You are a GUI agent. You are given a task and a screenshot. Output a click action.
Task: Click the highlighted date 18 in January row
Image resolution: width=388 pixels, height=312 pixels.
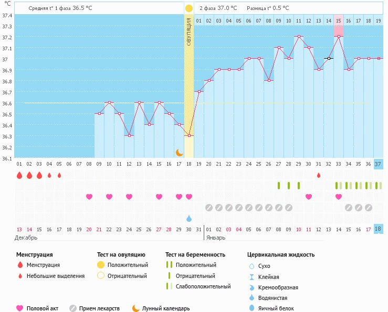(x=379, y=229)
